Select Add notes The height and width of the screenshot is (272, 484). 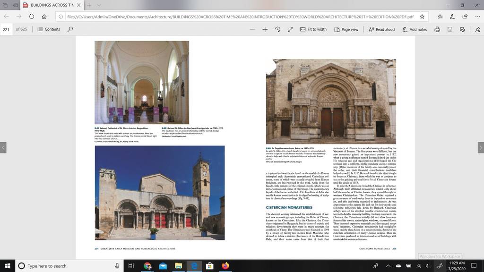tap(415, 29)
